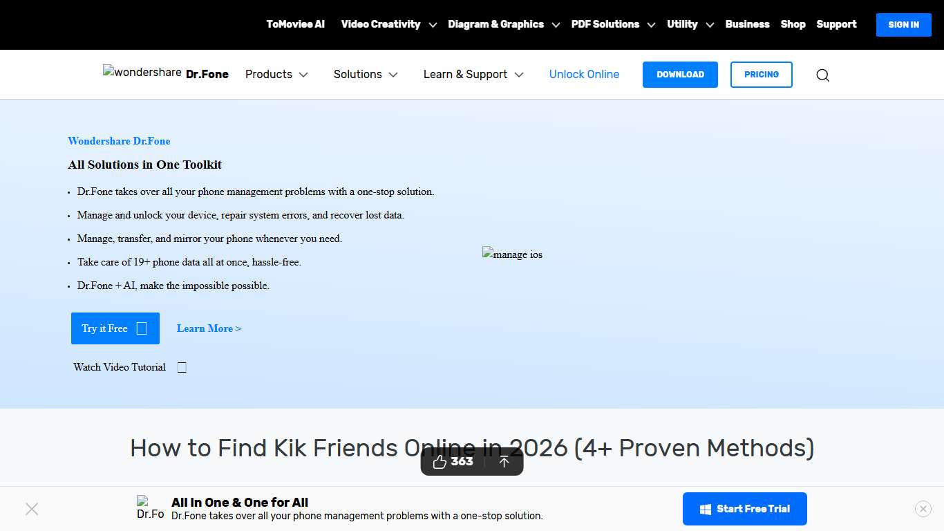This screenshot has width=944, height=531.
Task: Click the Wondershare Dr.Fone header logo
Action: (x=165, y=73)
